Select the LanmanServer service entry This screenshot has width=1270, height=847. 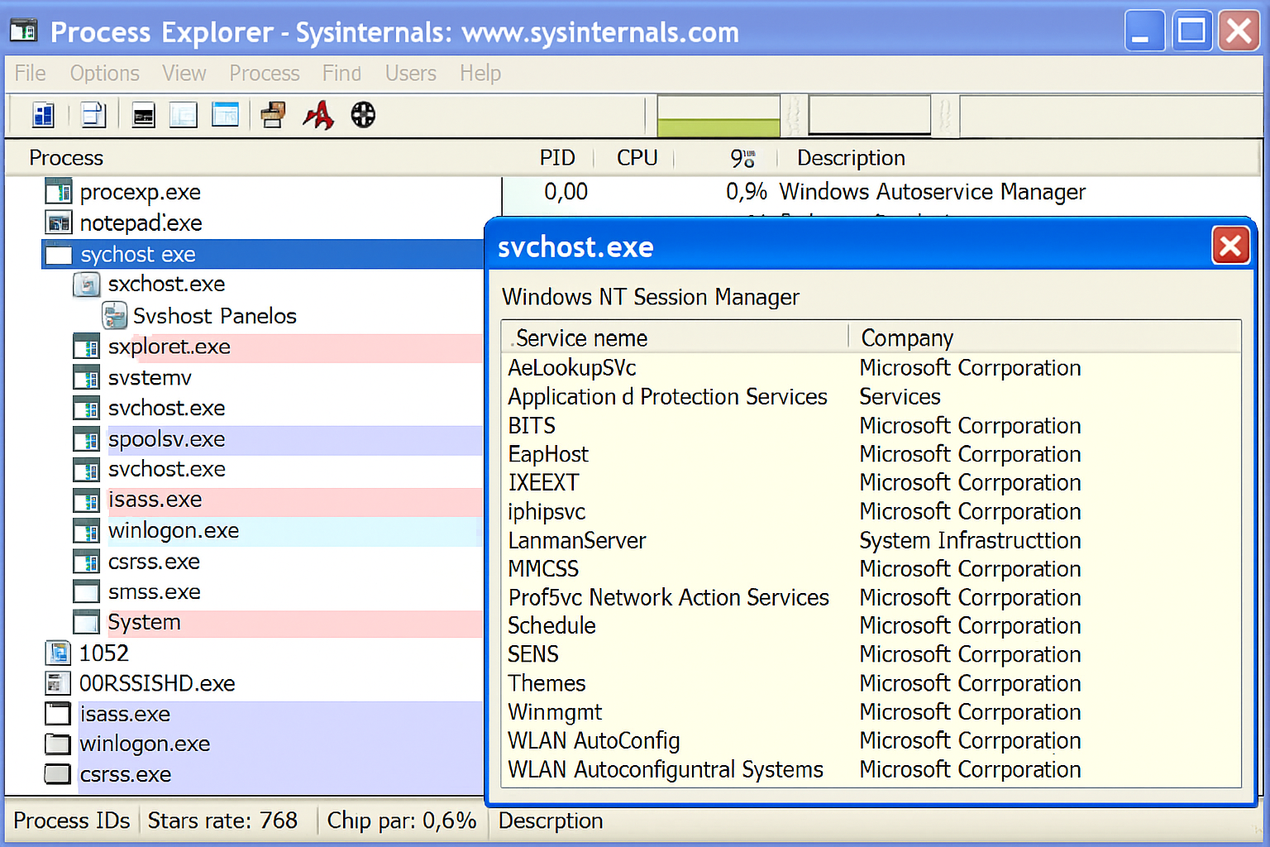click(577, 540)
